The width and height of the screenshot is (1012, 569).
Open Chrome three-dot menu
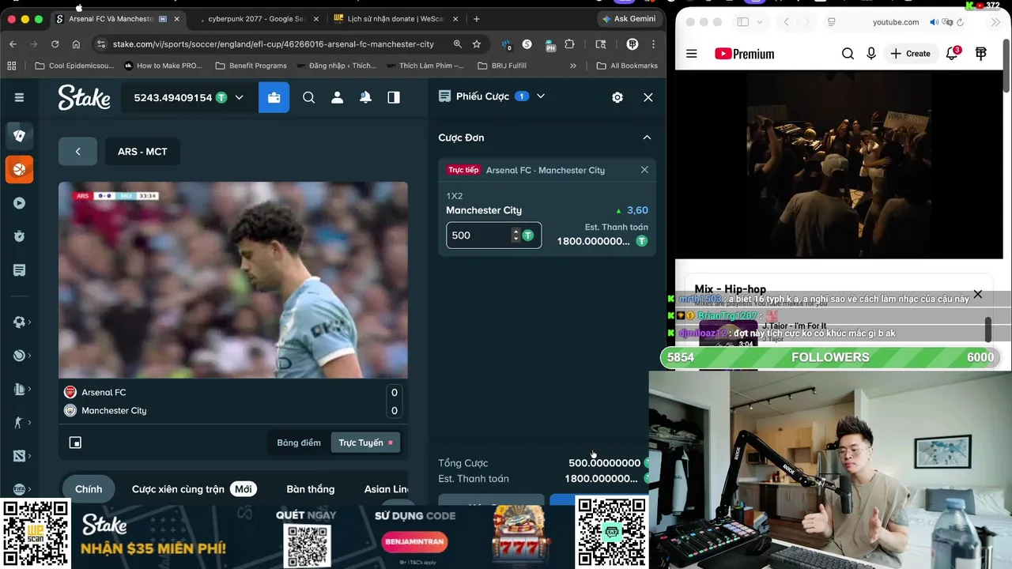(653, 44)
